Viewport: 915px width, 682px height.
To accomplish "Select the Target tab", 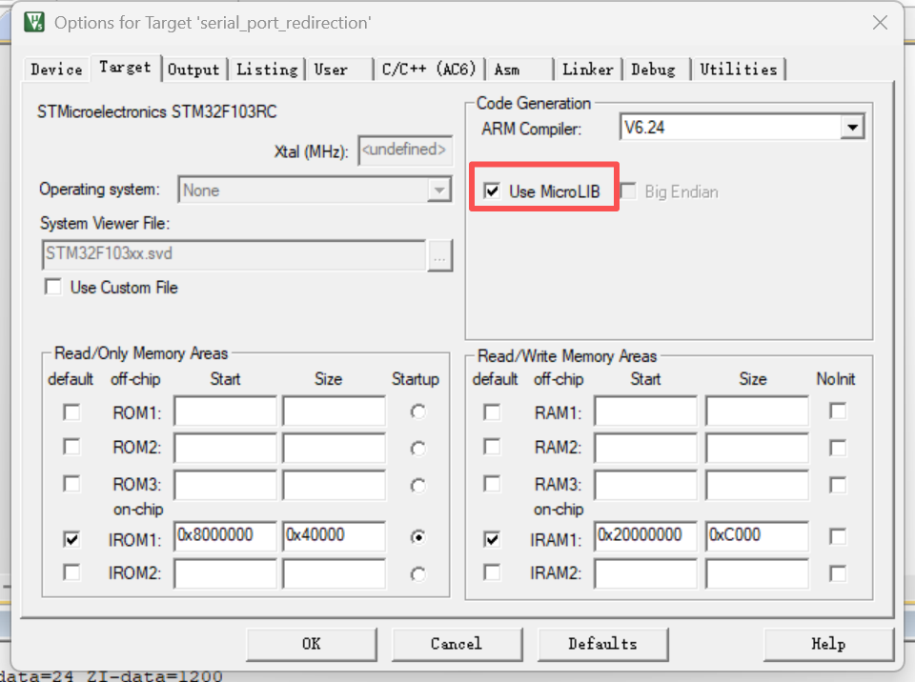I will pyautogui.click(x=125, y=67).
